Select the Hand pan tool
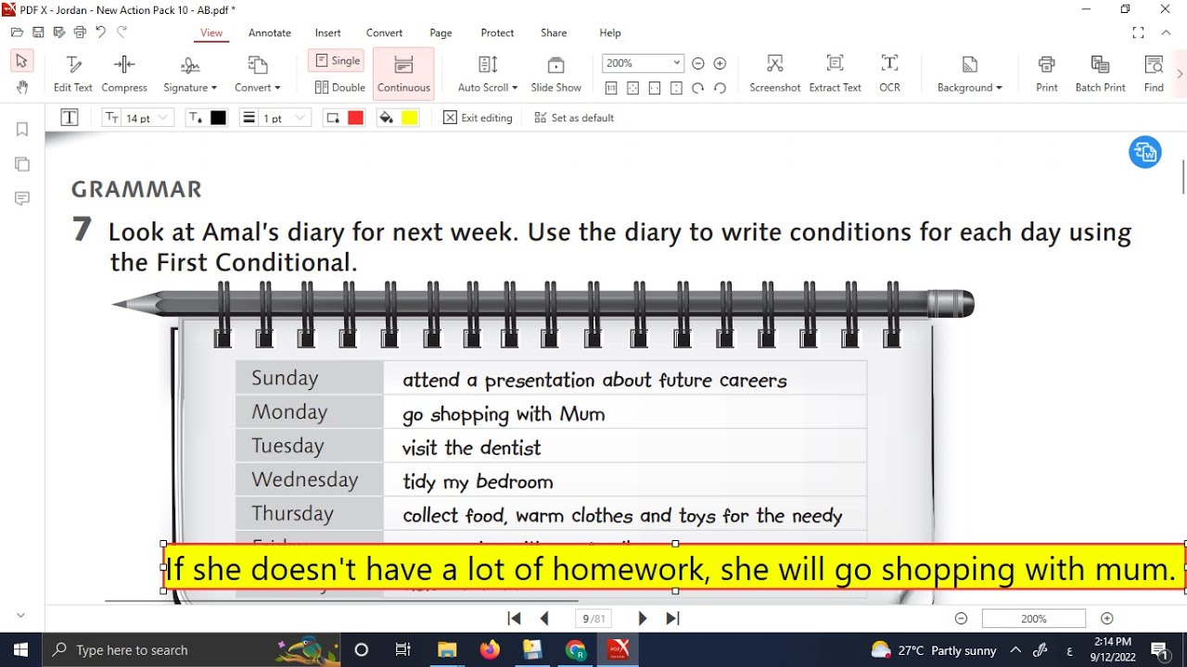Screen dimensions: 1187x667 click(22, 87)
